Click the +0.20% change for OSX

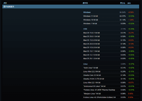tap(131, 29)
